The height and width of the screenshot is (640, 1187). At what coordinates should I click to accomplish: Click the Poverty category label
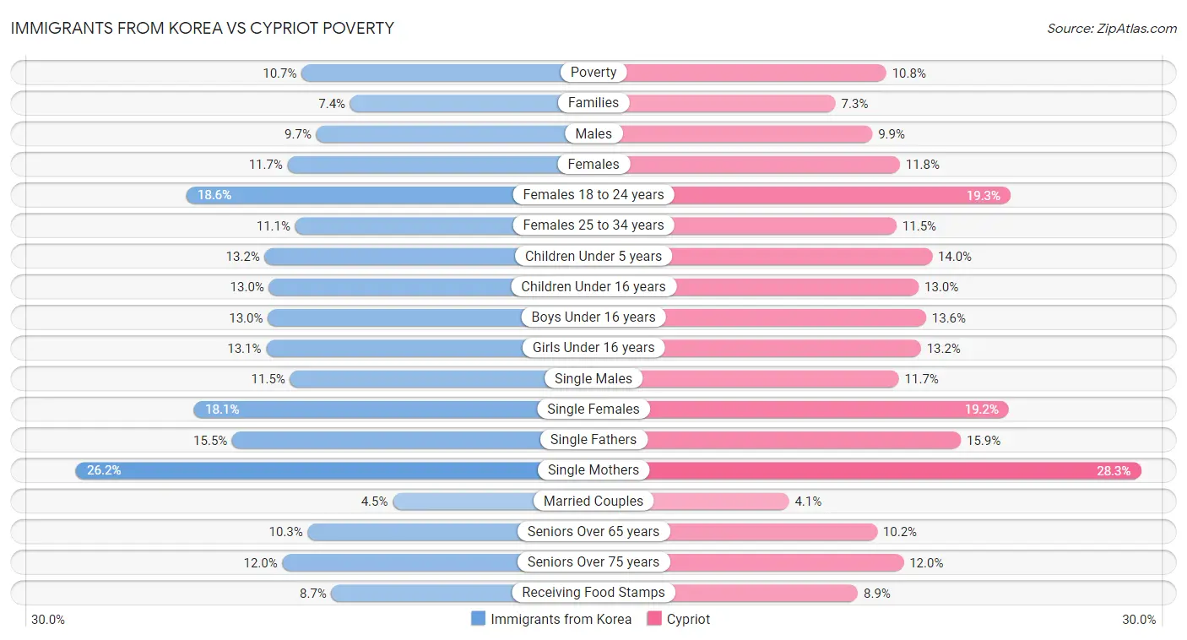pos(593,73)
